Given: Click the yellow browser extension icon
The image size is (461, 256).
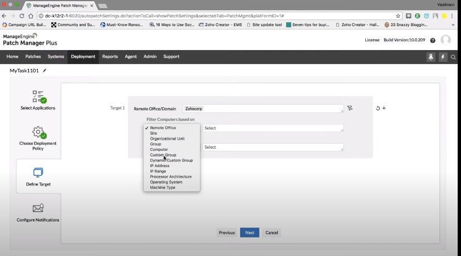Looking at the screenshot, I should (444, 16).
